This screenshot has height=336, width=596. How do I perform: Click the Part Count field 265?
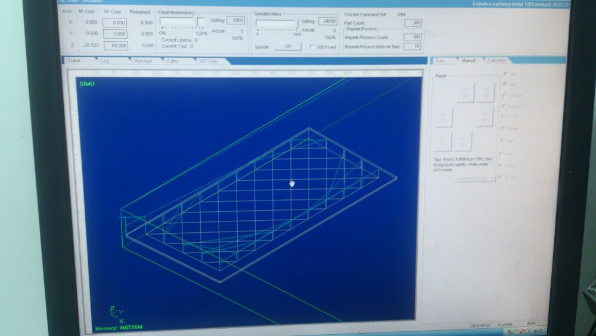pos(413,23)
